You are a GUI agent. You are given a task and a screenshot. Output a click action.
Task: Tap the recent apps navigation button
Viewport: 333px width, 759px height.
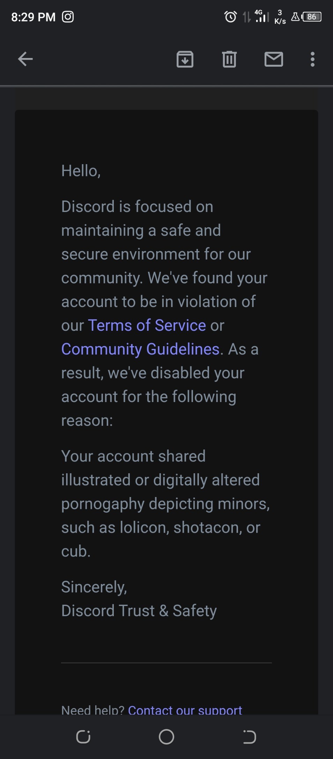83,737
